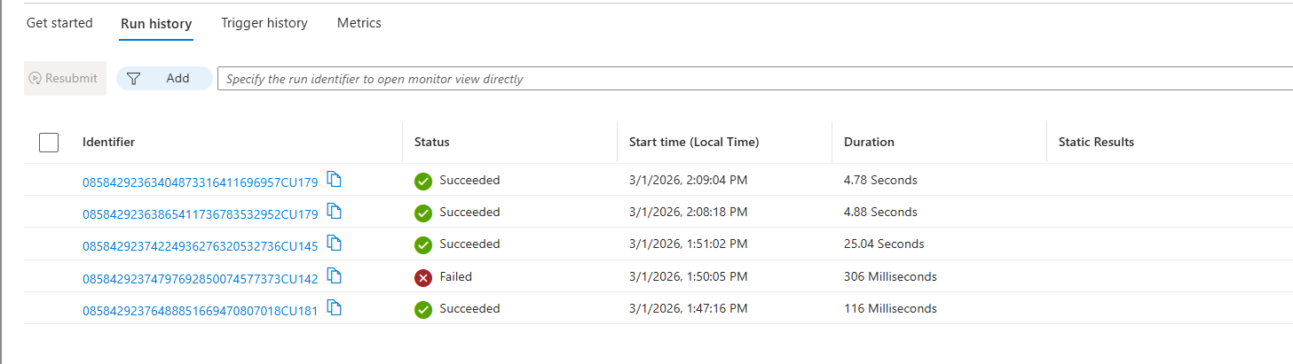Open the Get started tab
The image size is (1293, 364).
coord(59,23)
